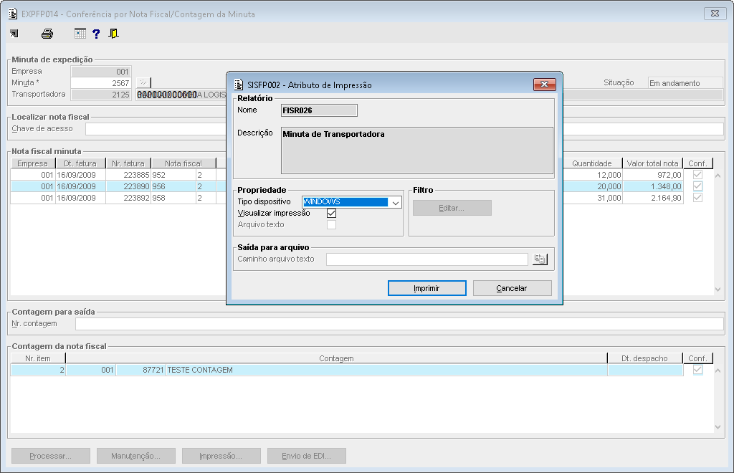
Task: Click the Editar... filter button
Action: (452, 209)
